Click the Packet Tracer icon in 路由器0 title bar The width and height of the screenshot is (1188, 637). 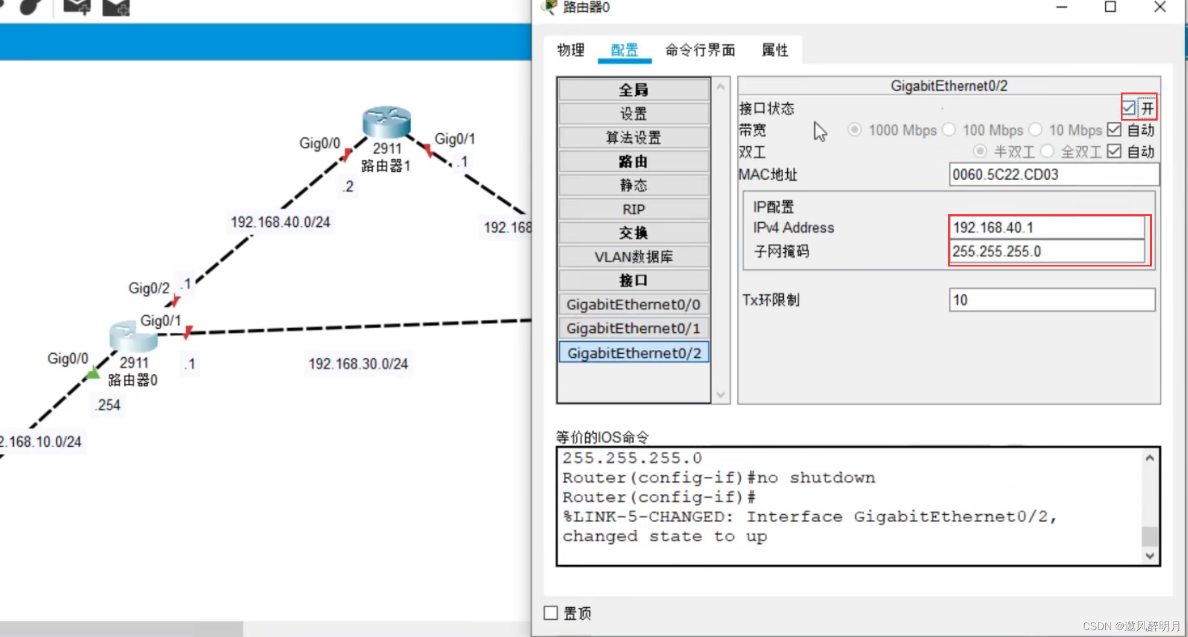(x=550, y=7)
